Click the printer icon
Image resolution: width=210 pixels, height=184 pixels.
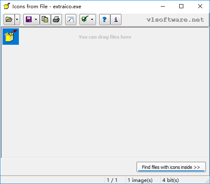(56, 19)
